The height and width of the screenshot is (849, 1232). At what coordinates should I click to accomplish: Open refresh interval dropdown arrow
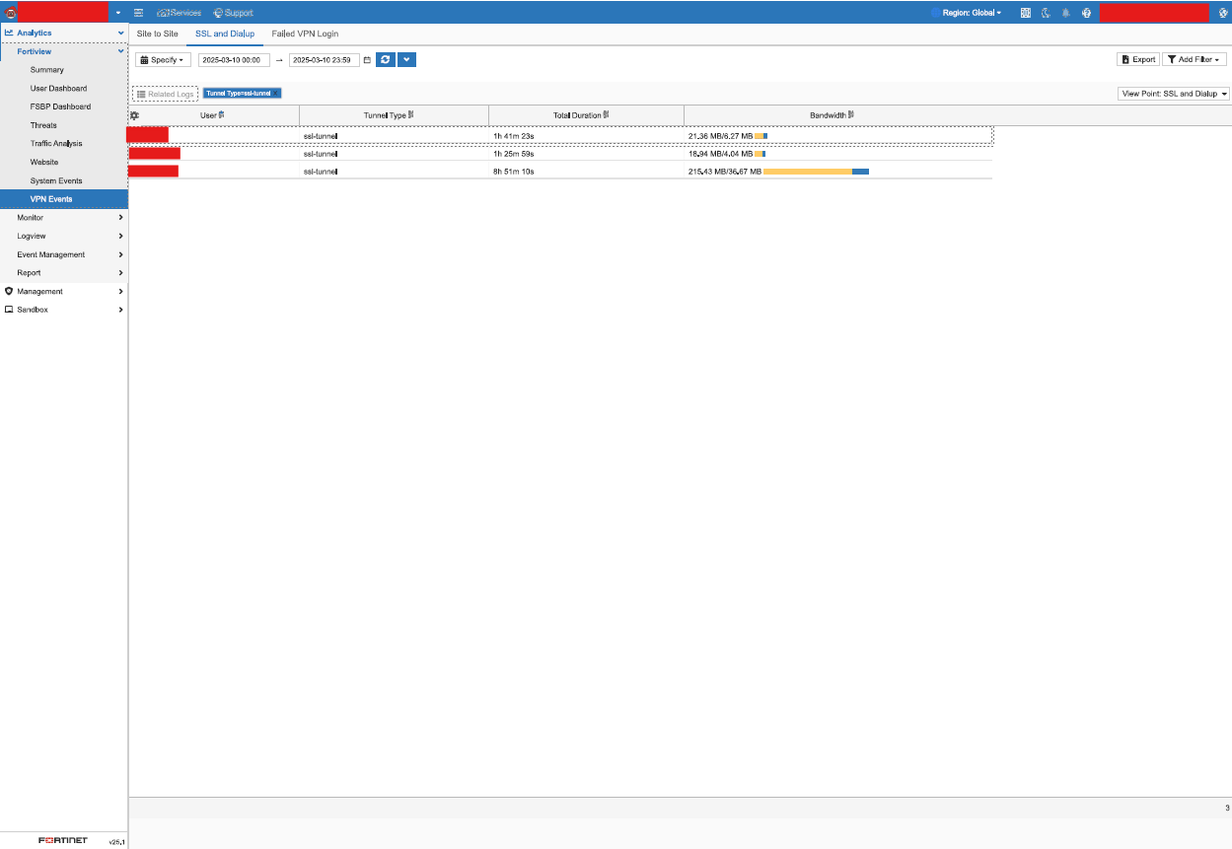[x=406, y=60]
